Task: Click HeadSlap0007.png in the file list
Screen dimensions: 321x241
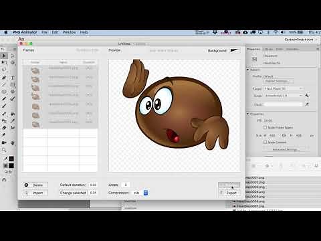Action: pos(251,206)
